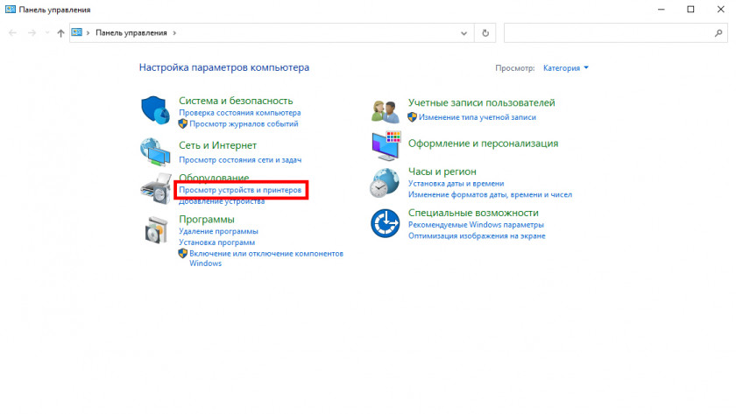Expand the Панель управления breadcrumb chevron
Viewport: 736px width, 414px height.
pos(175,32)
